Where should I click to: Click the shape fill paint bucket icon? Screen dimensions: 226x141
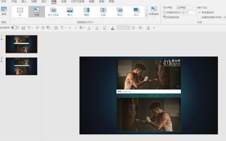97,28
